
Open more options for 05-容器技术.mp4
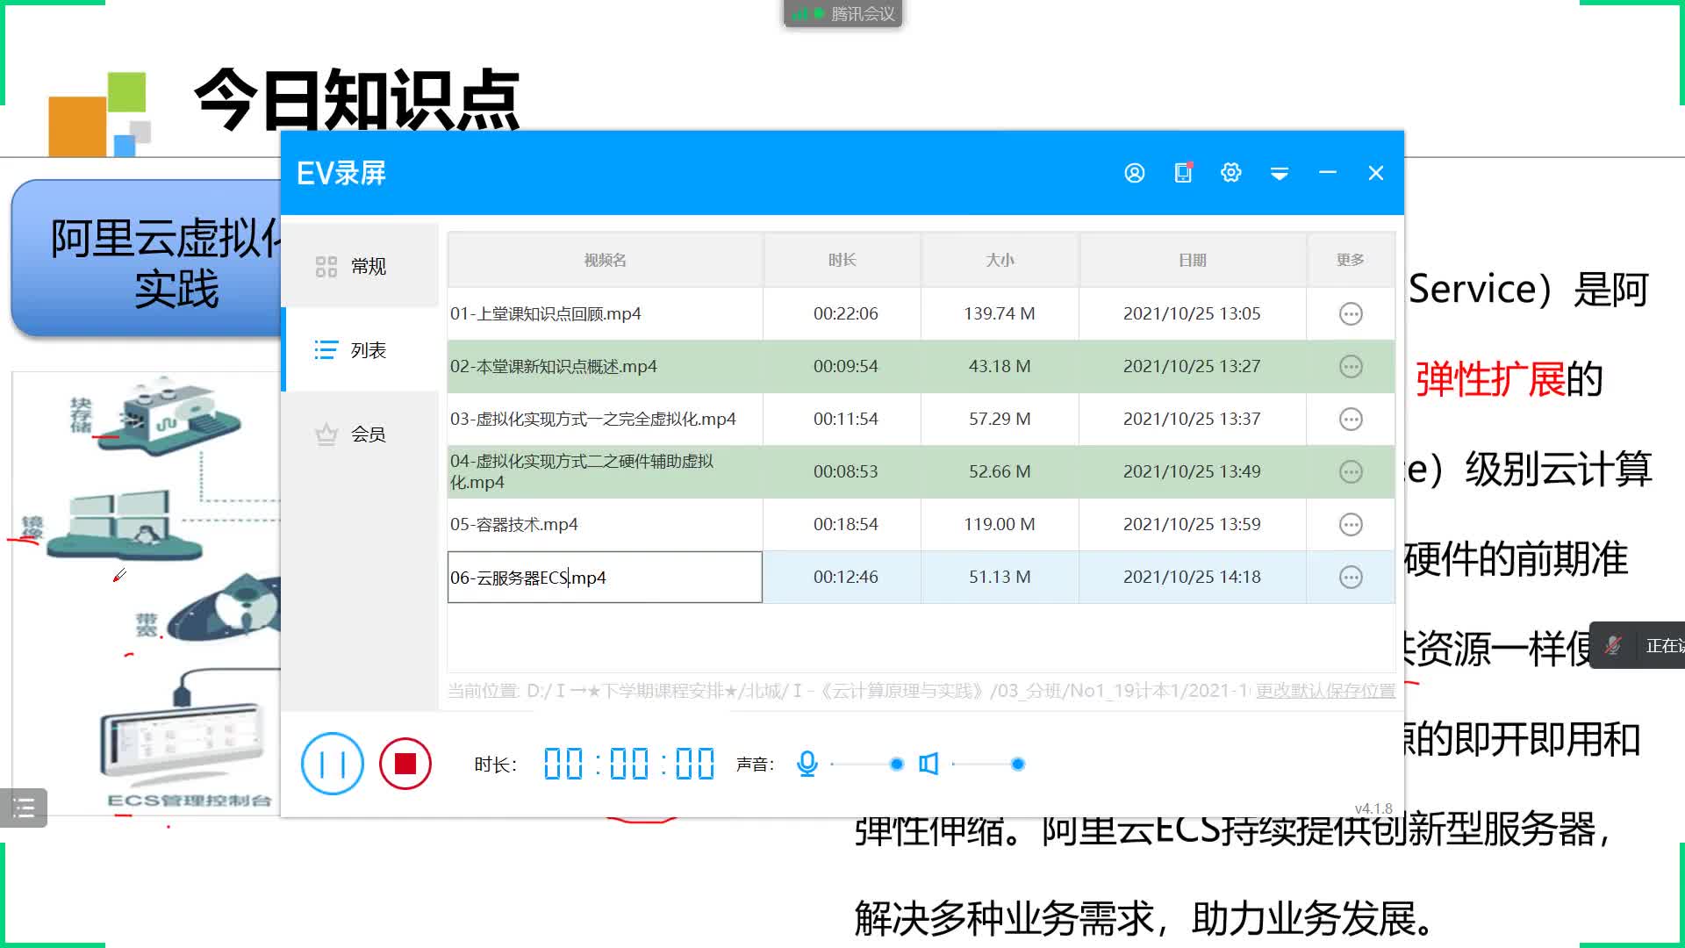(x=1351, y=524)
